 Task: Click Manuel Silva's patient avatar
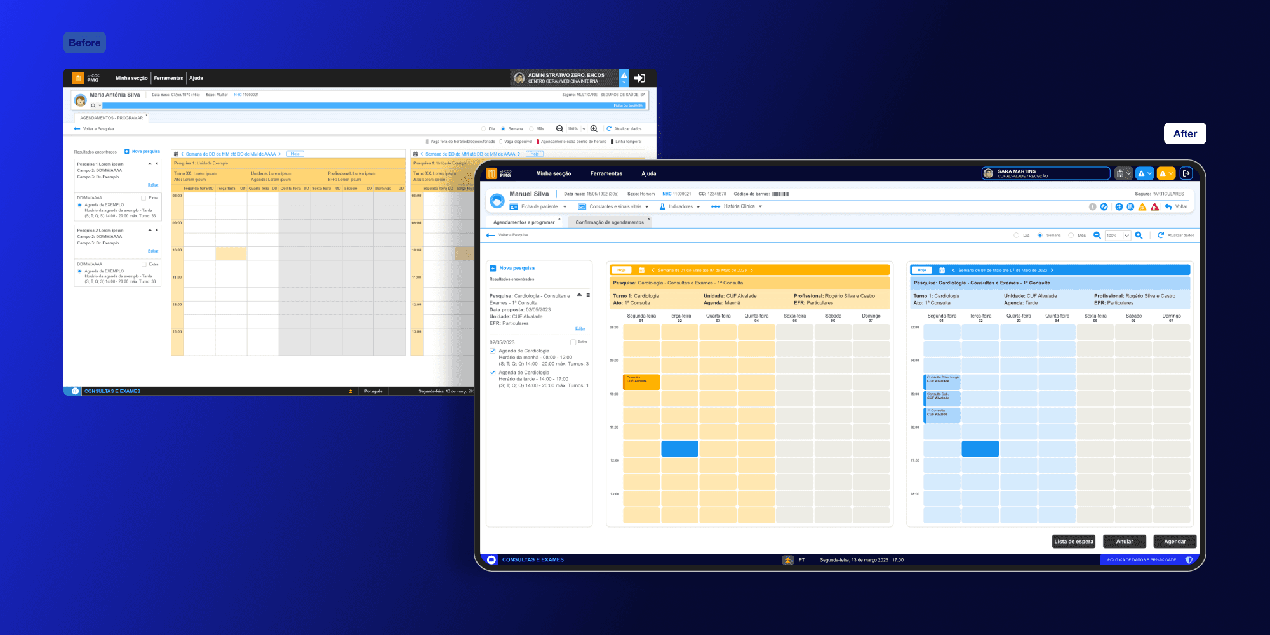click(x=497, y=201)
